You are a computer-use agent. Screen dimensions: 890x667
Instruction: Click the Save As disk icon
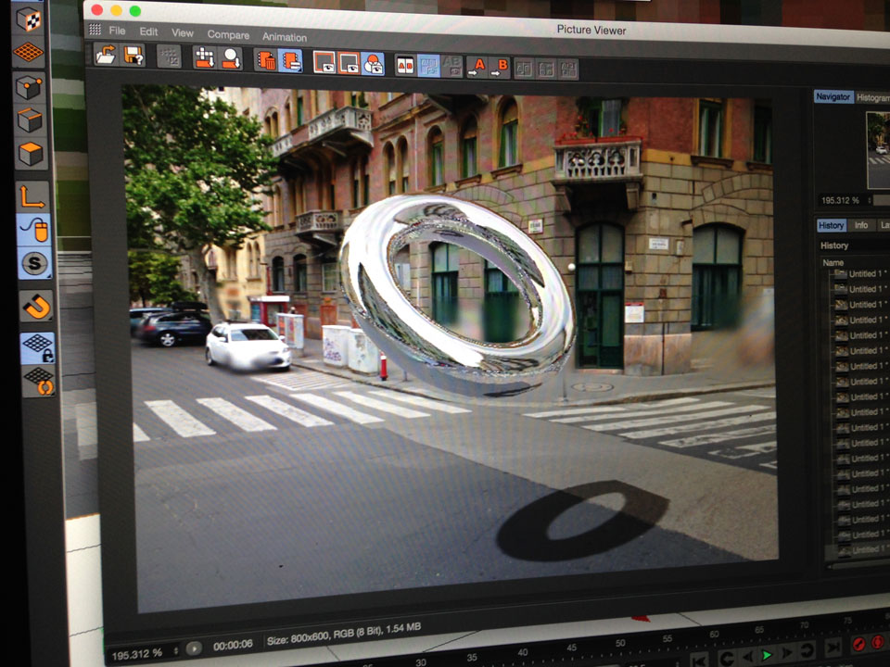click(133, 56)
